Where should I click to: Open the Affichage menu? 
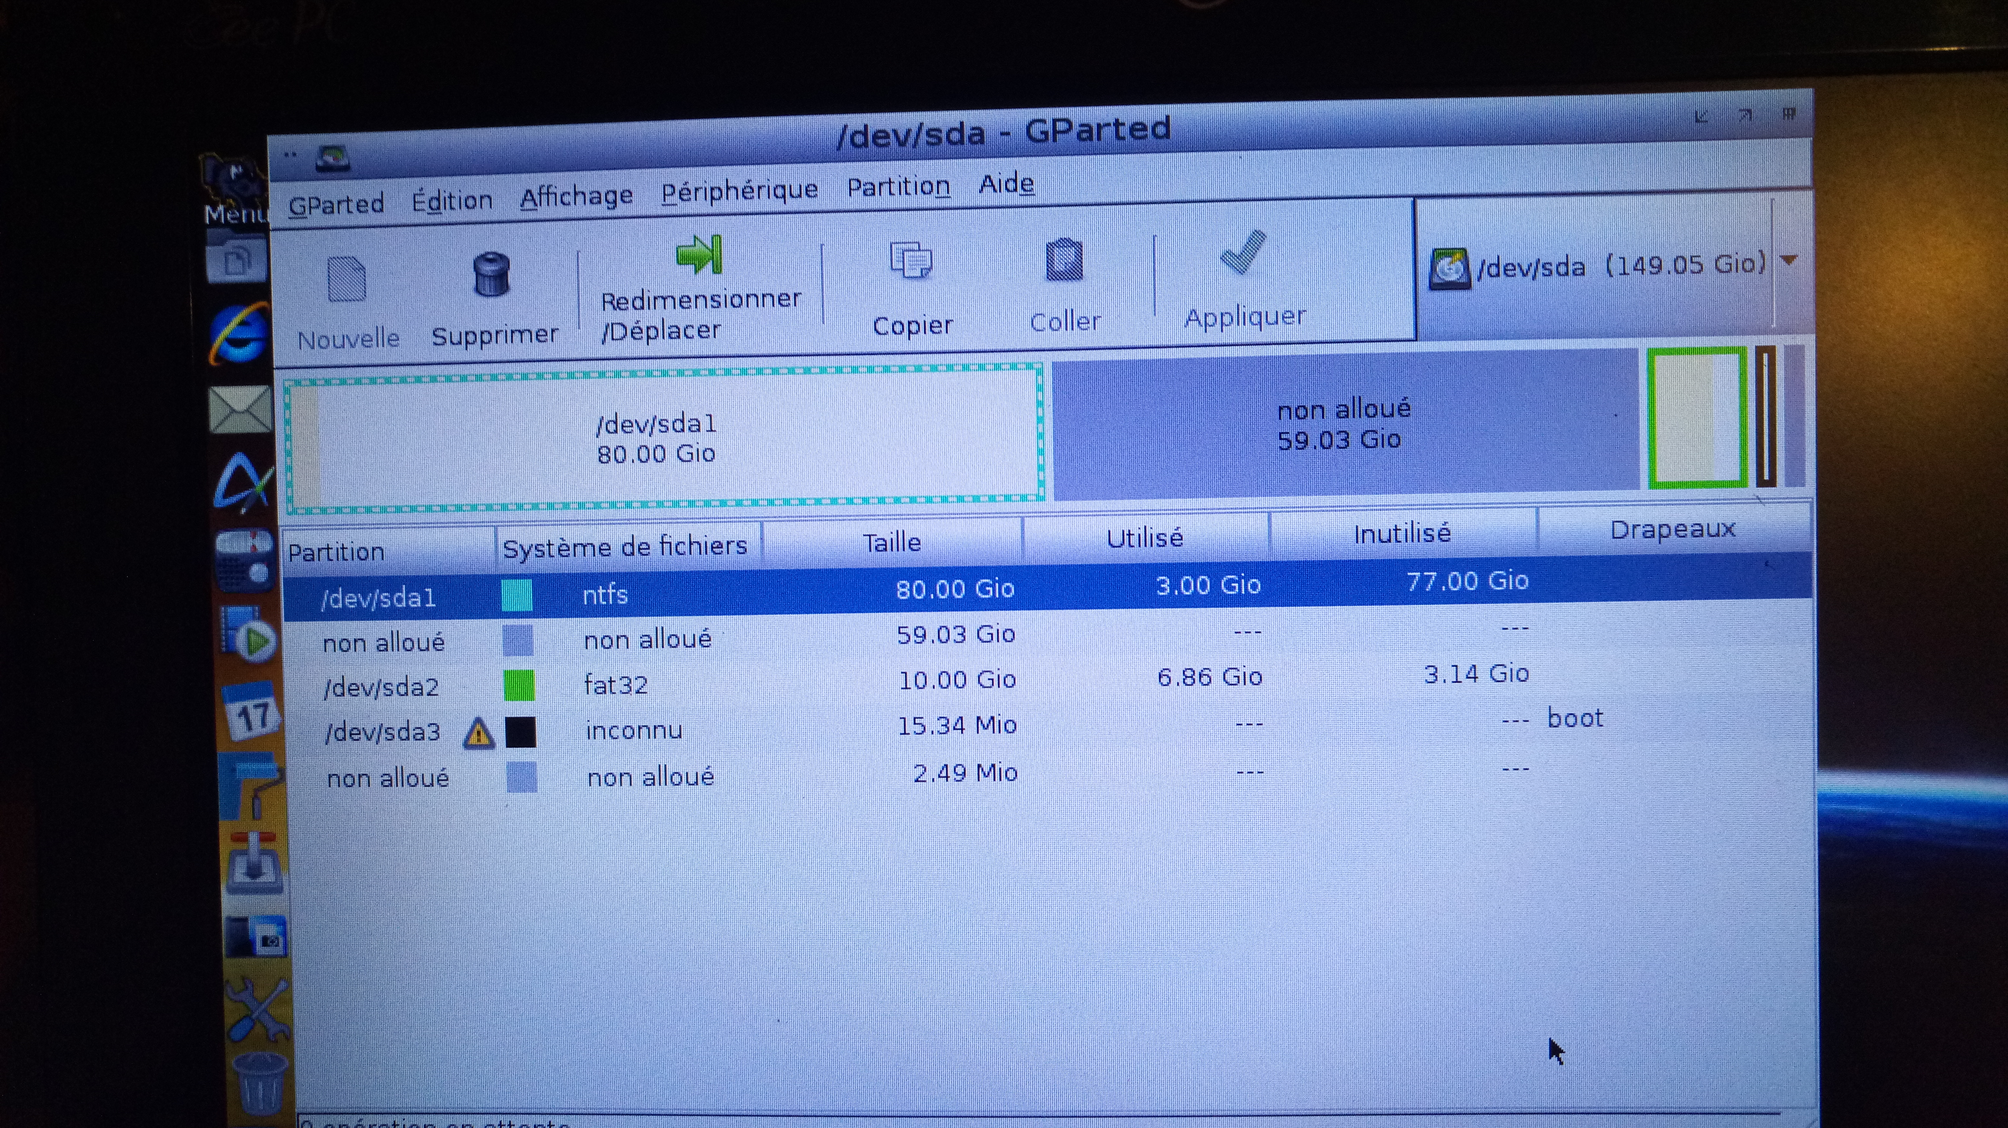click(576, 196)
